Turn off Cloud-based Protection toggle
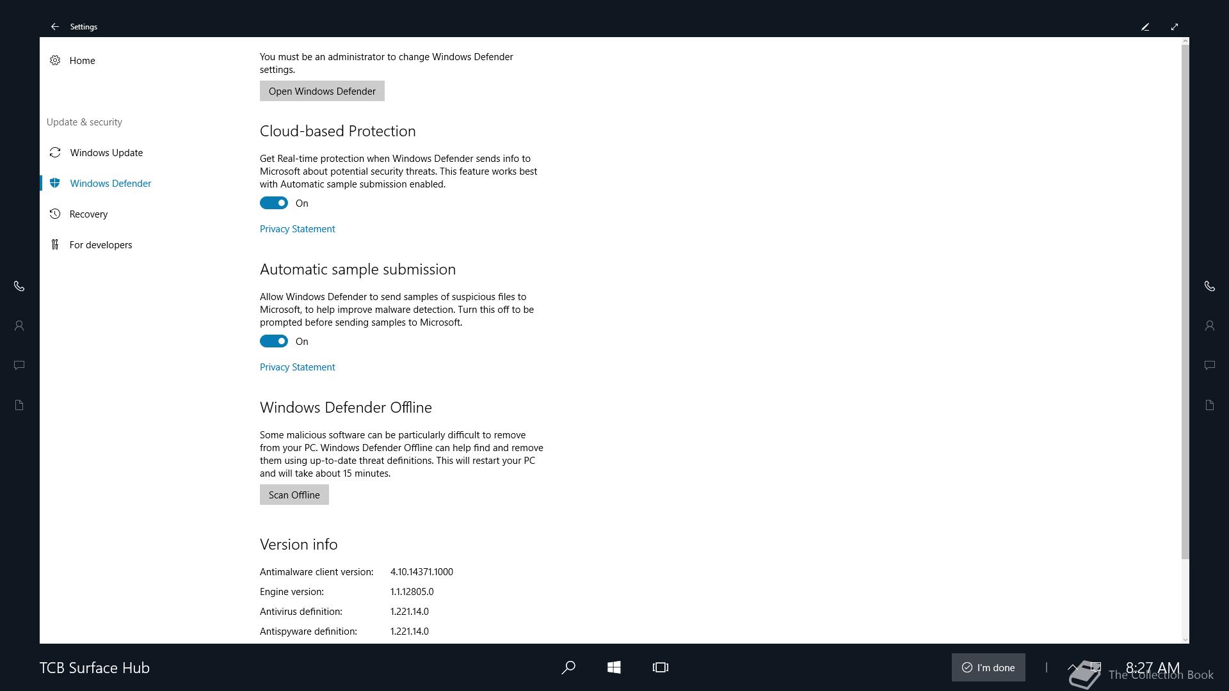This screenshot has width=1229, height=691. (x=274, y=203)
